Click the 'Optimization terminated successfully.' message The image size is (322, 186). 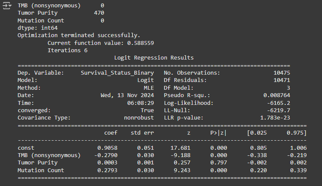pyautogui.click(x=79, y=35)
